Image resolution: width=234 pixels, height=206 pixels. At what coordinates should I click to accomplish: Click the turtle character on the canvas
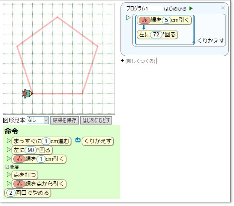pyautogui.click(x=27, y=94)
